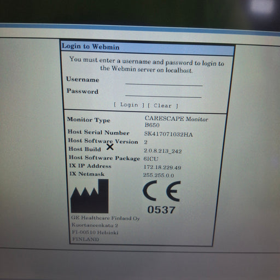Click the 'Host Serial Number' label
The image size is (280, 280).
pyautogui.click(x=98, y=132)
